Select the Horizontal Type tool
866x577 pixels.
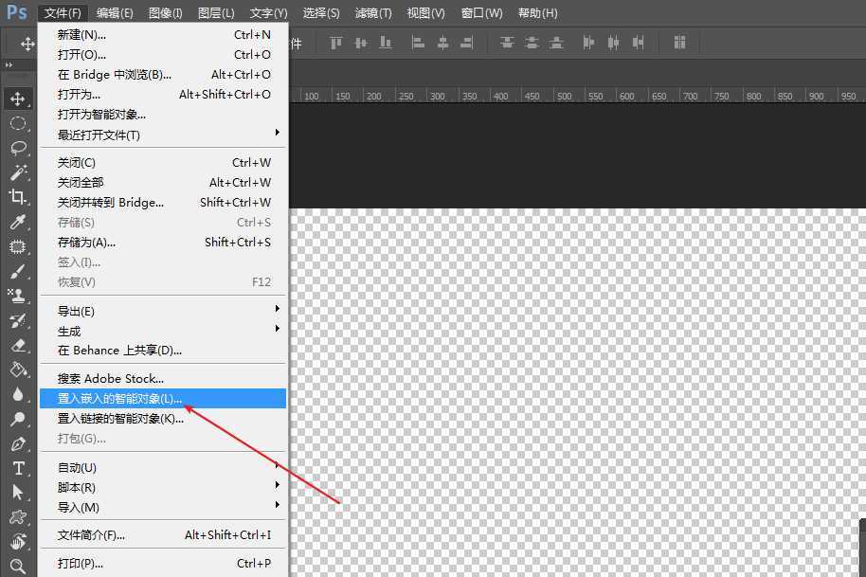pyautogui.click(x=18, y=468)
